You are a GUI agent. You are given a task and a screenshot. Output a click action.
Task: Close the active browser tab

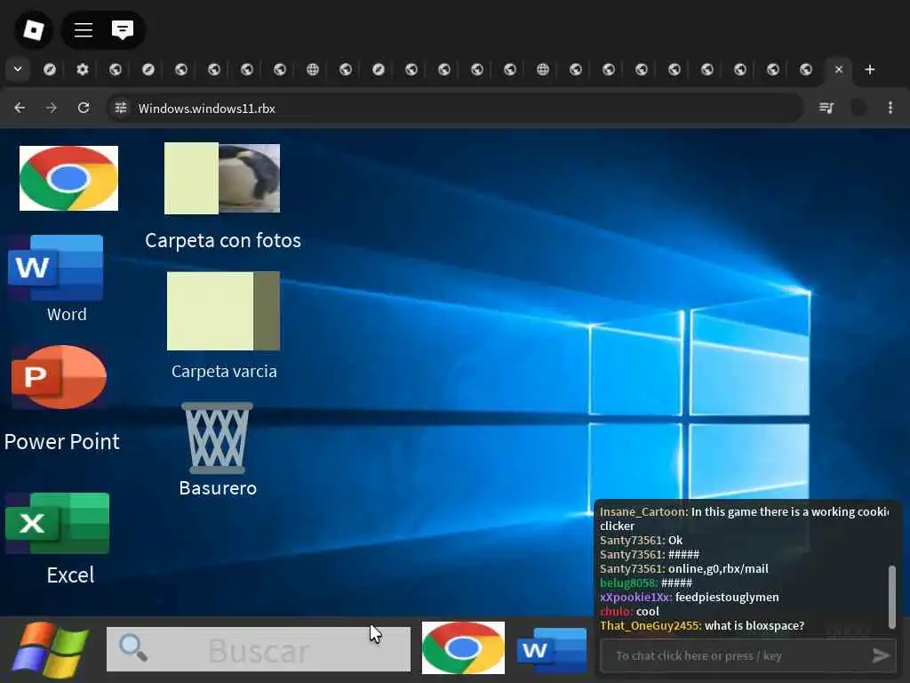tap(839, 69)
